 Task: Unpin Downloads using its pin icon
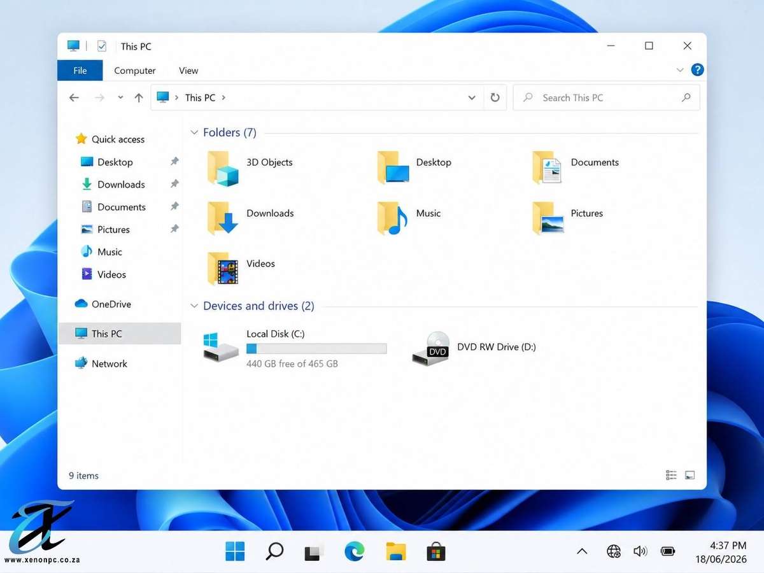(x=174, y=184)
